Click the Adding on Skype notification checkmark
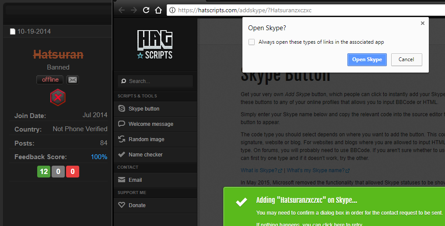445x226 pixels. (x=242, y=202)
